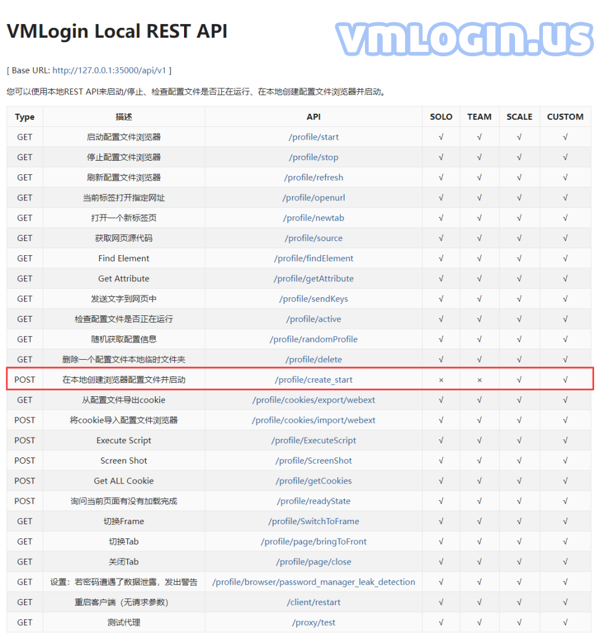Screen dimensions: 599x633
Task: Go to the /profile/source API link
Action: [x=314, y=238]
